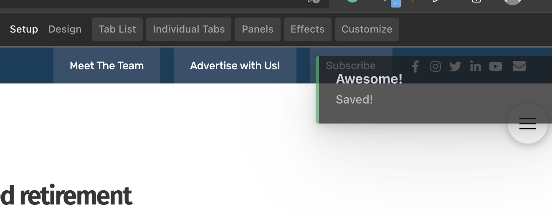Click the email envelope icon
The height and width of the screenshot is (212, 552).
[519, 66]
